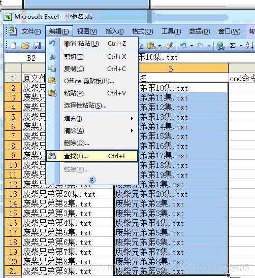Image resolution: width=255 pixels, height=278 pixels.
Task: Choose Find (Ctrl+F) from Edit menu
Action: pyautogui.click(x=92, y=156)
